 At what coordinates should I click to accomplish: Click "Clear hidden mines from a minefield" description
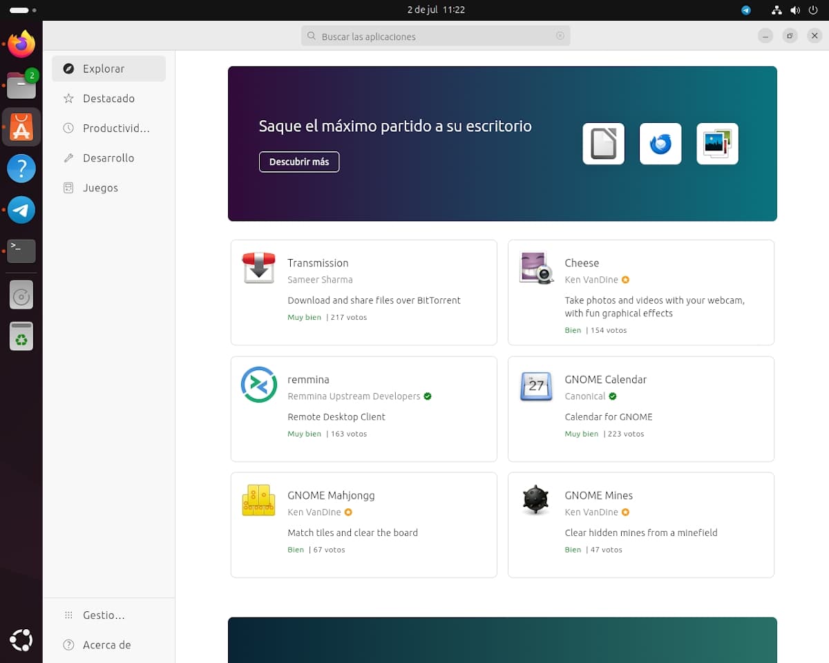click(641, 532)
